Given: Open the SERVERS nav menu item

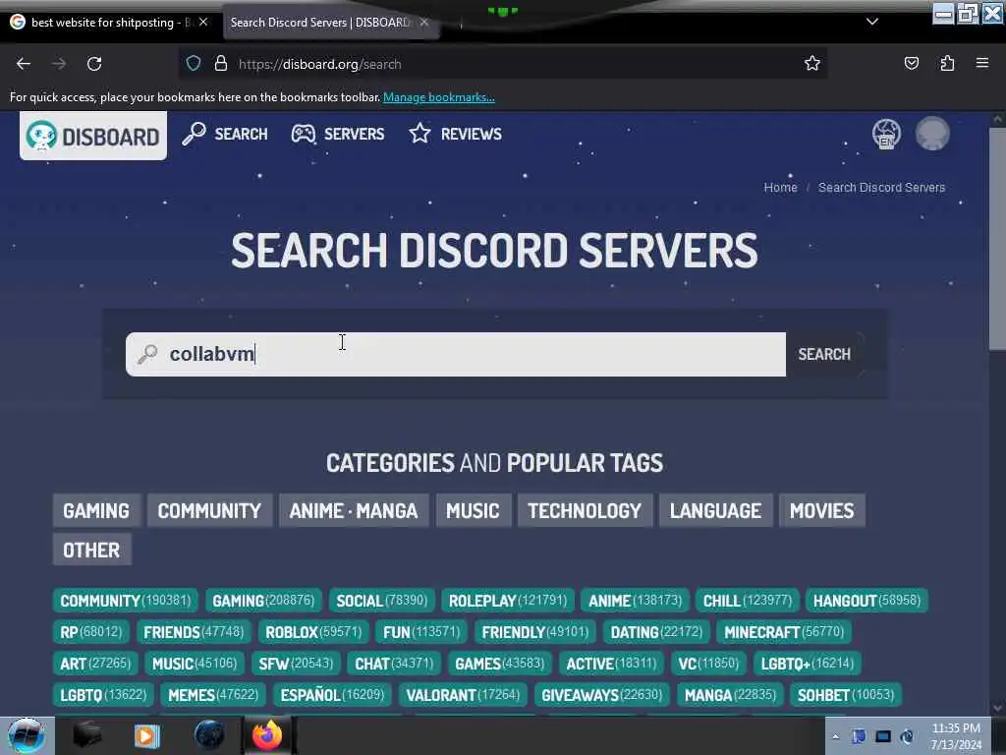Looking at the screenshot, I should pyautogui.click(x=338, y=134).
